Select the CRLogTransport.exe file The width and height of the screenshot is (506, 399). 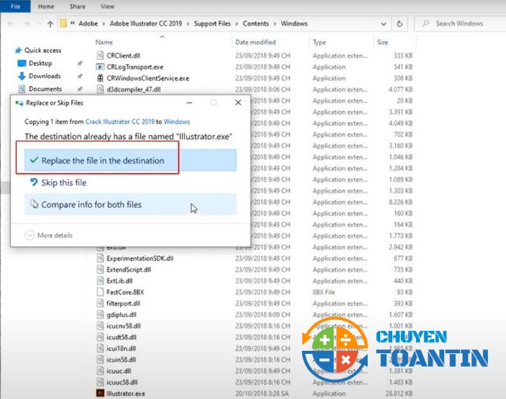(135, 67)
